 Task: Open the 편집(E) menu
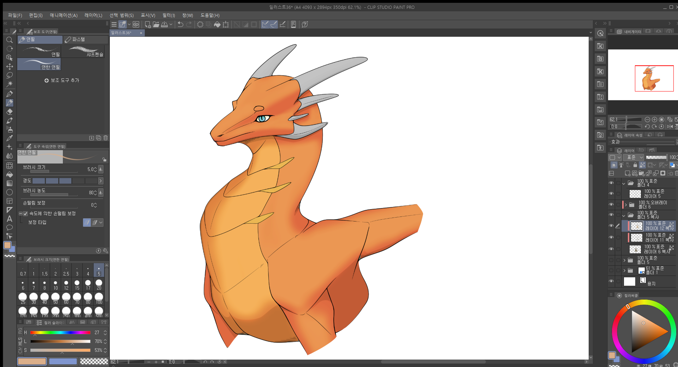click(36, 15)
